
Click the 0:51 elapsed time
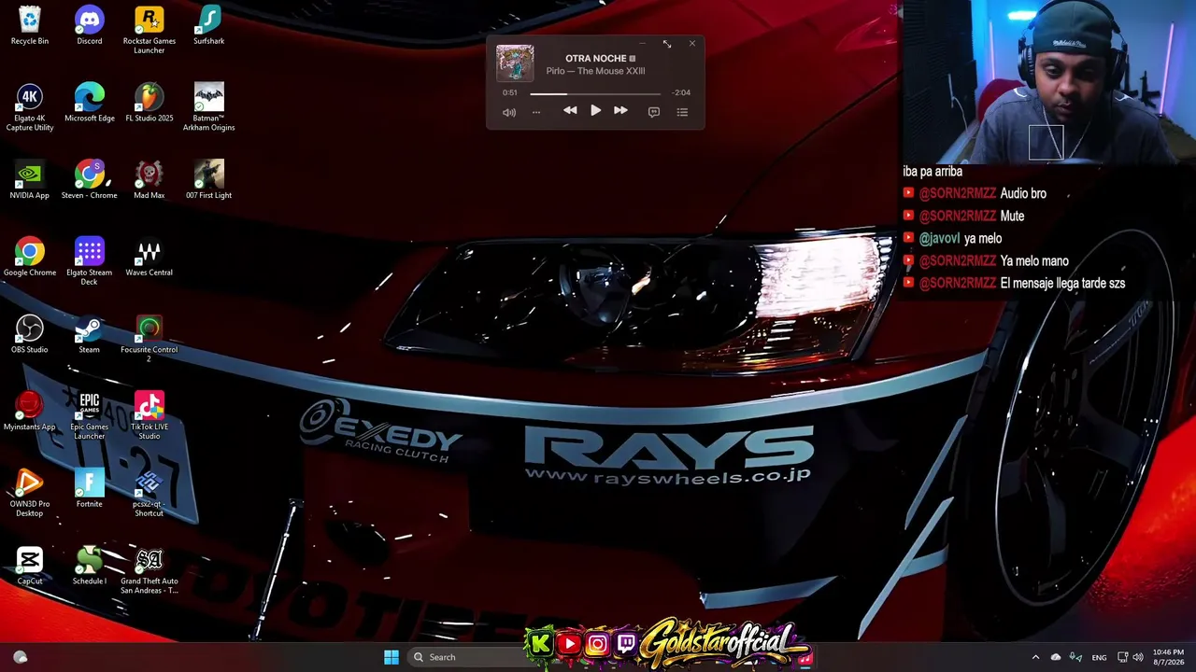click(x=509, y=92)
